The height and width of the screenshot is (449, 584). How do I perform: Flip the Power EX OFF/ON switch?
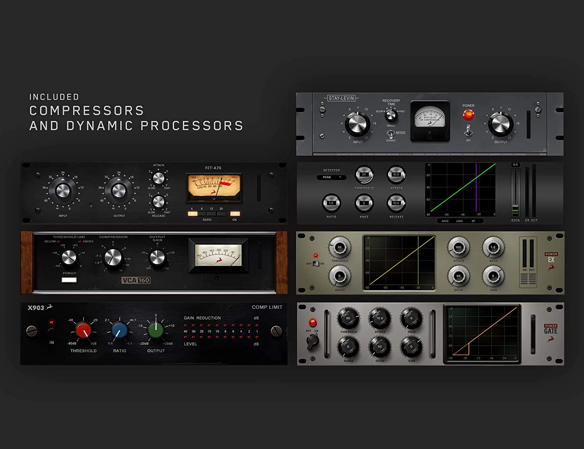[316, 263]
